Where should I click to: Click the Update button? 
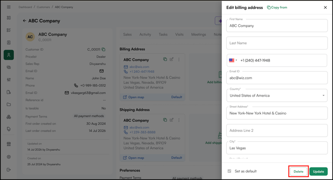click(319, 172)
